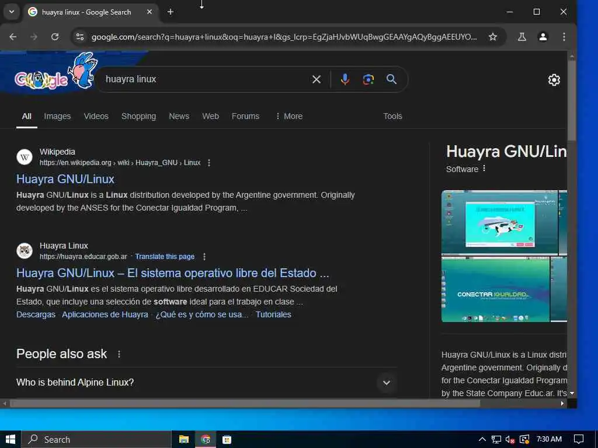Go back to the previous page
The width and height of the screenshot is (598, 448).
point(13,37)
